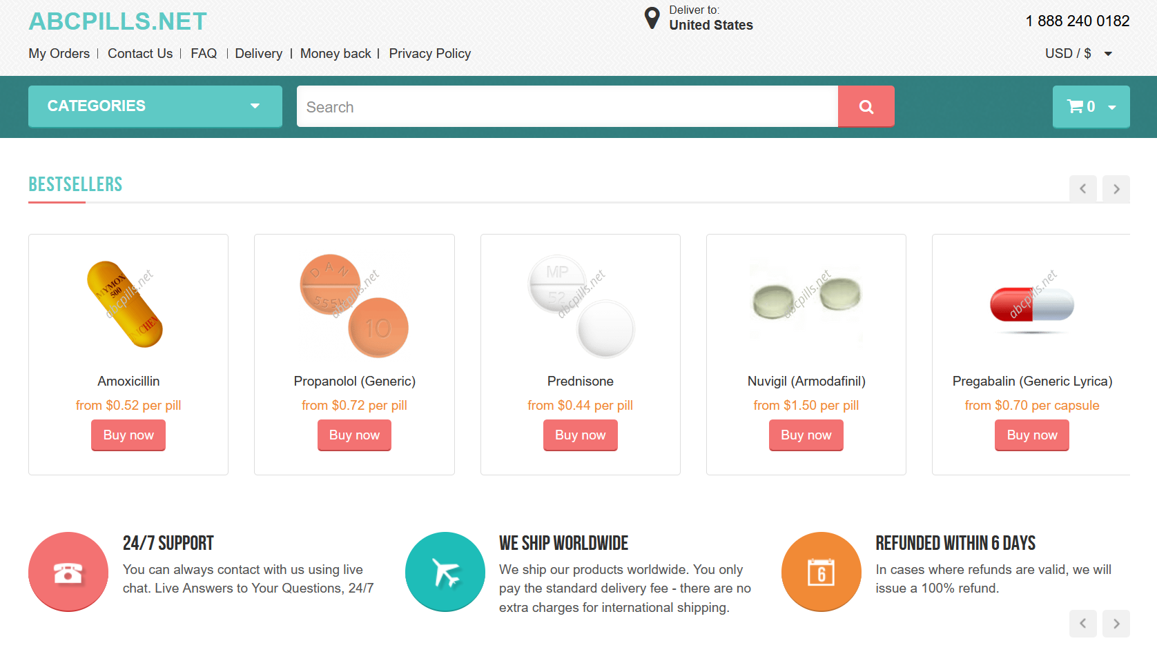Buy Amoxicillin now

128,435
